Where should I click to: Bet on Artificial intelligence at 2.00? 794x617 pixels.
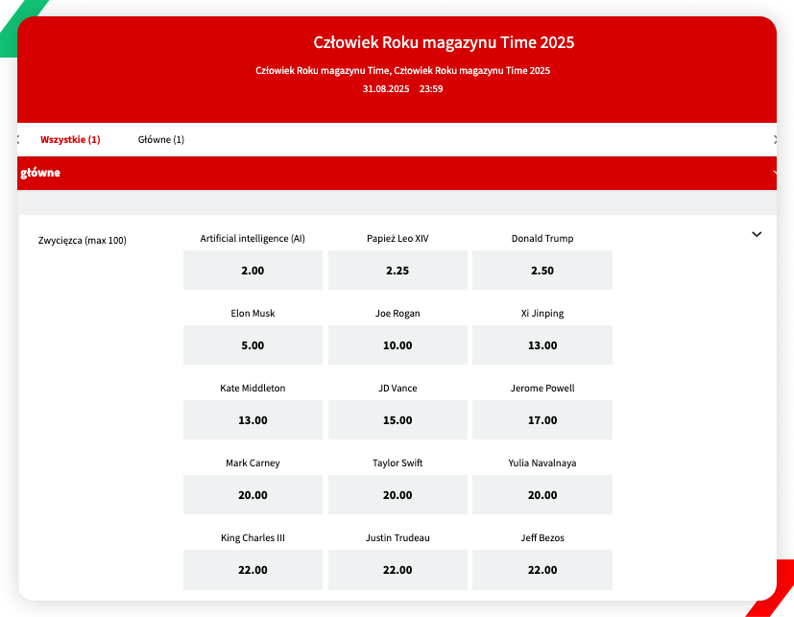[x=253, y=271]
